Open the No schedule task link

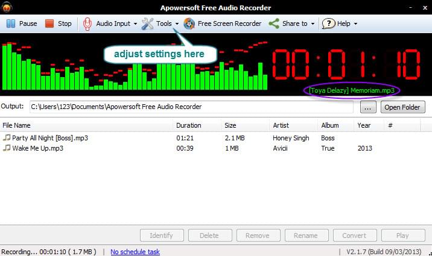click(x=135, y=251)
